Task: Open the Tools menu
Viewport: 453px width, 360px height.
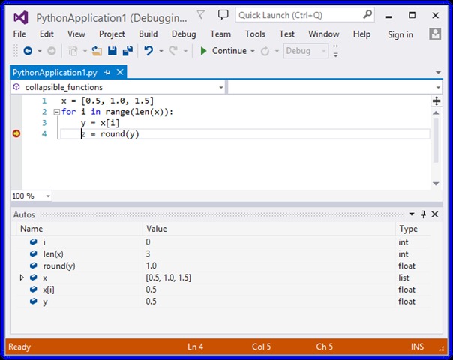Action: pyautogui.click(x=255, y=34)
